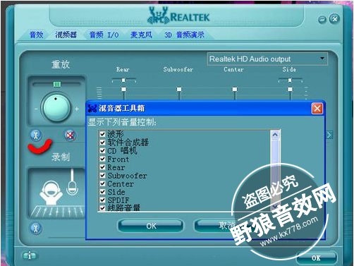Switch to the 音效 tab
The height and width of the screenshot is (266, 354).
coord(37,35)
